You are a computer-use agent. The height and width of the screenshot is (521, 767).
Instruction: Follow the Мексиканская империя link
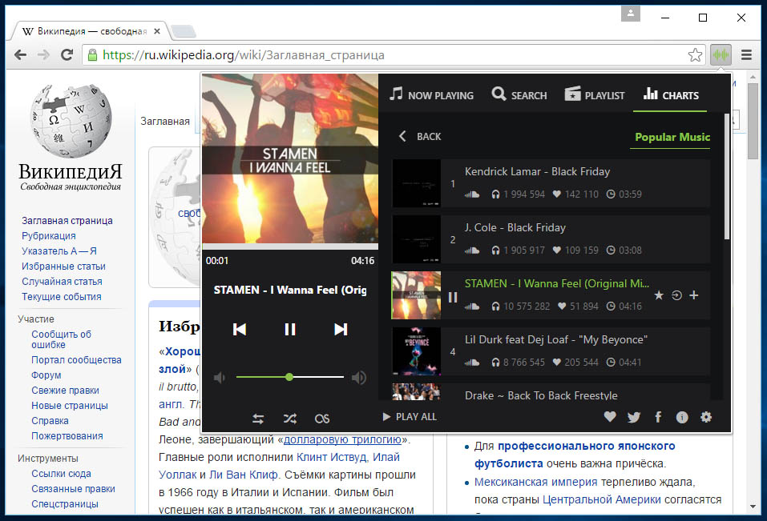tap(535, 482)
